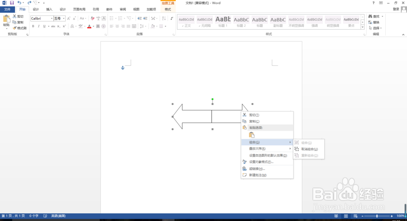Increase font size with the A-up icon
Screen dimensions: 407x221
pos(68,18)
